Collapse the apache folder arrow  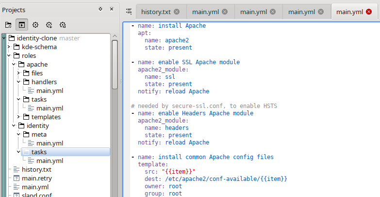click(x=14, y=64)
